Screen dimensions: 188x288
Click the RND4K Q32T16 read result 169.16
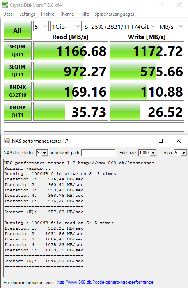[71, 91]
